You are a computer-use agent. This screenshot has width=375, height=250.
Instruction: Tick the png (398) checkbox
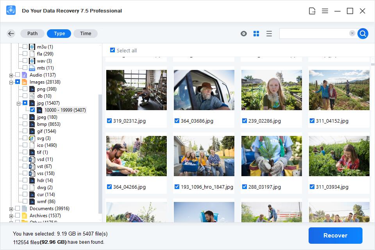click(25, 89)
